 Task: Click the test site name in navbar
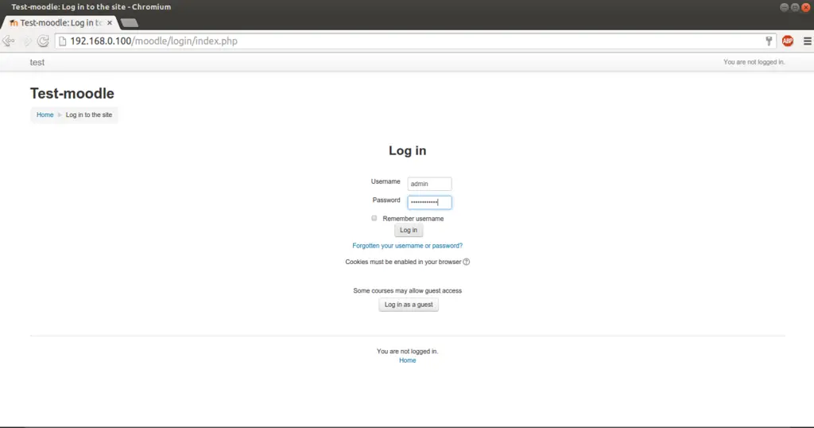pyautogui.click(x=37, y=62)
